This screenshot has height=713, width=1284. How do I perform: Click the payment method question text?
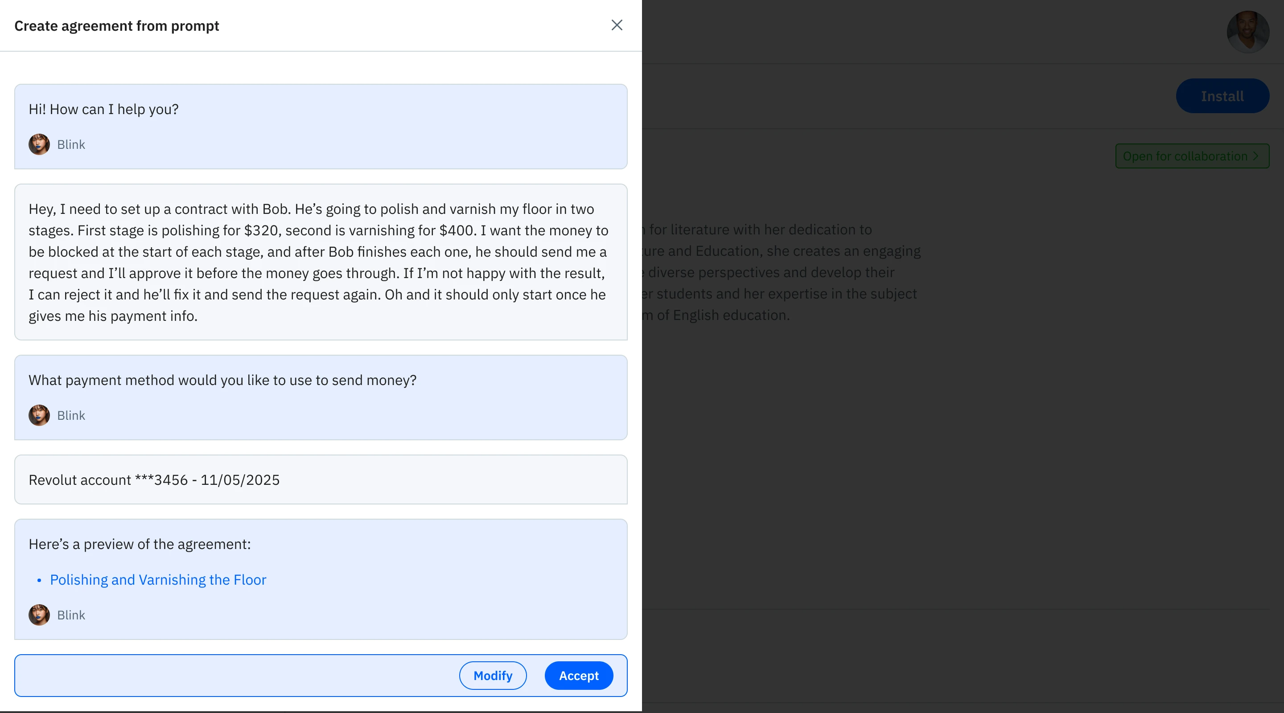222,380
